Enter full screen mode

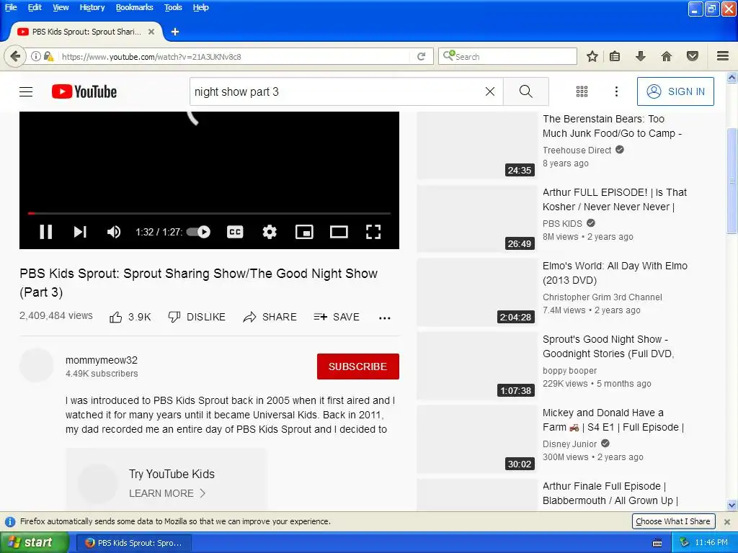pyautogui.click(x=373, y=232)
